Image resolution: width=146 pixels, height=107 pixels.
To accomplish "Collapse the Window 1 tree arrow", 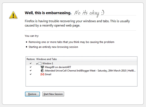I will click(37, 64).
